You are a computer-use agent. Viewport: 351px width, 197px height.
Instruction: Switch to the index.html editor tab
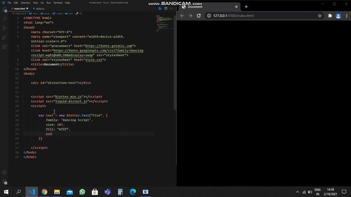point(20,9)
